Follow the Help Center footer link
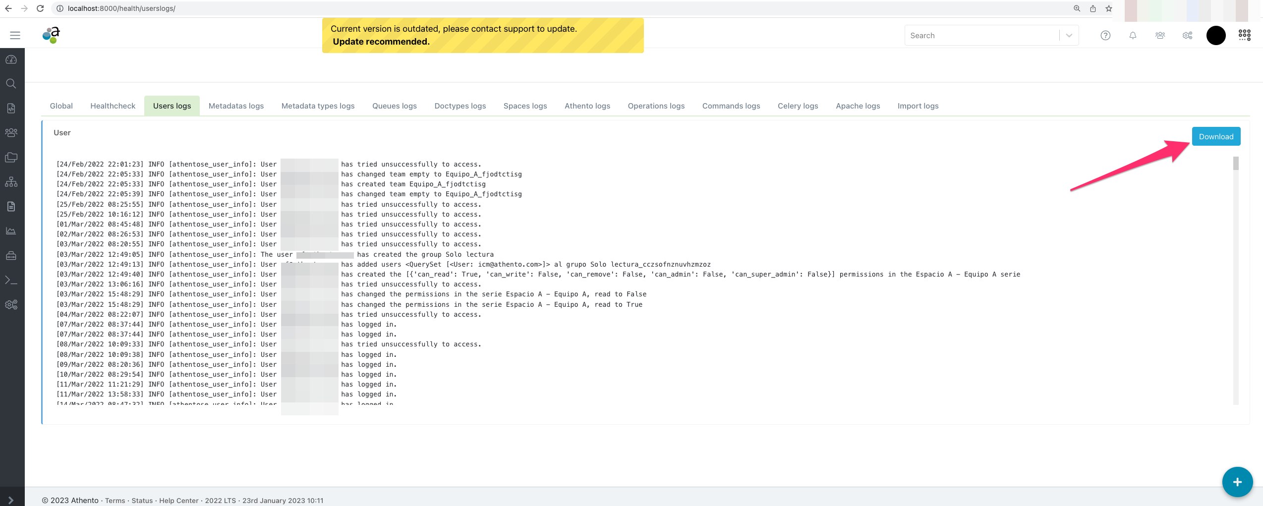The height and width of the screenshot is (506, 1263). [x=178, y=501]
